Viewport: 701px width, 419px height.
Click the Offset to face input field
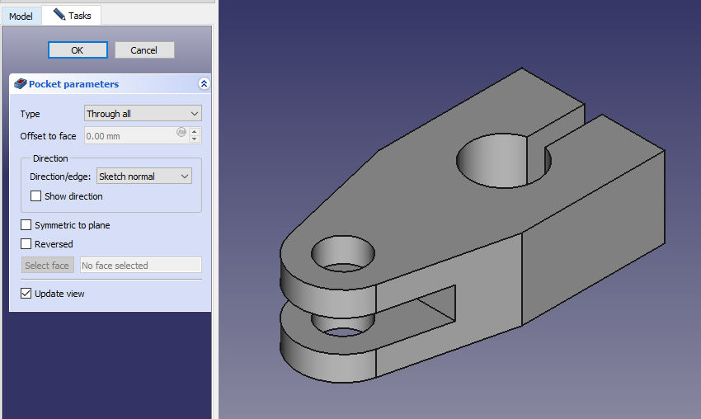click(x=129, y=136)
